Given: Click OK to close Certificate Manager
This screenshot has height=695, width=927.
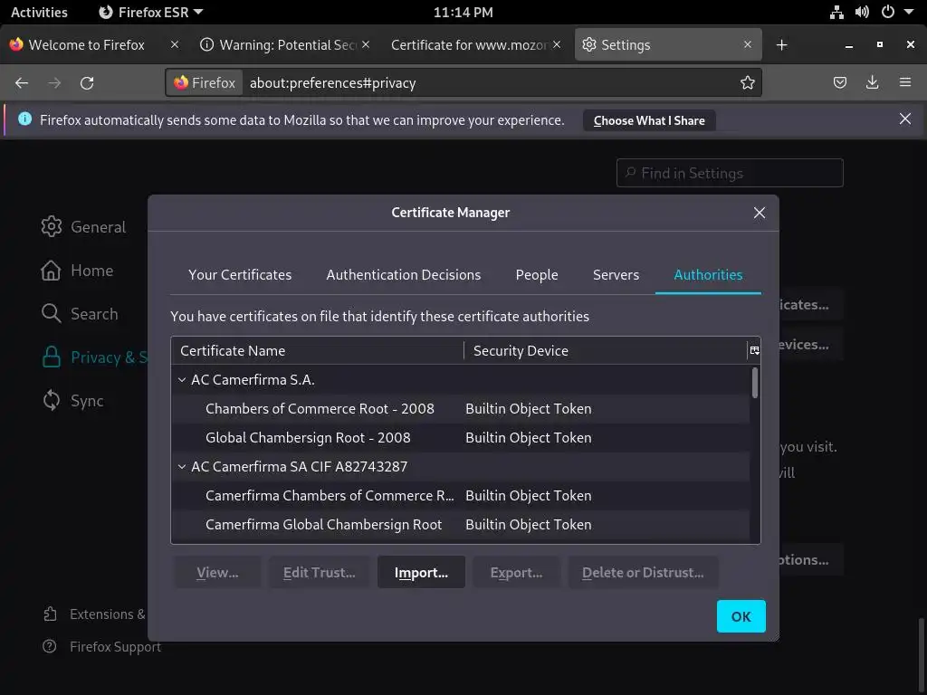Looking at the screenshot, I should (741, 616).
